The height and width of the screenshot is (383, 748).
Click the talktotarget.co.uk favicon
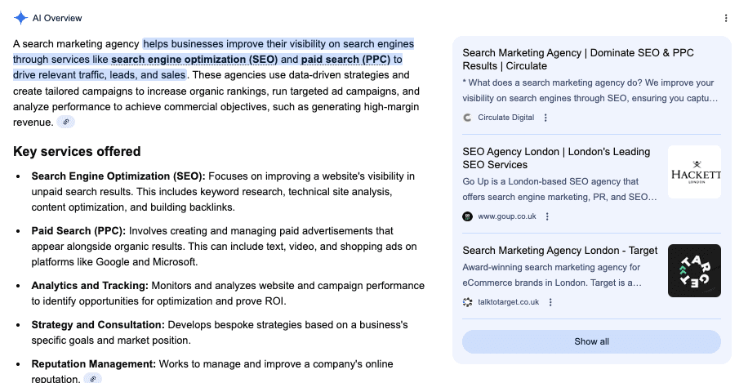467,302
